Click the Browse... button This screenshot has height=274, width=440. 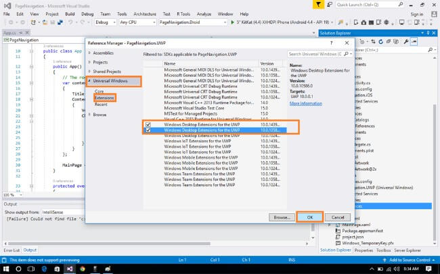pos(282,217)
